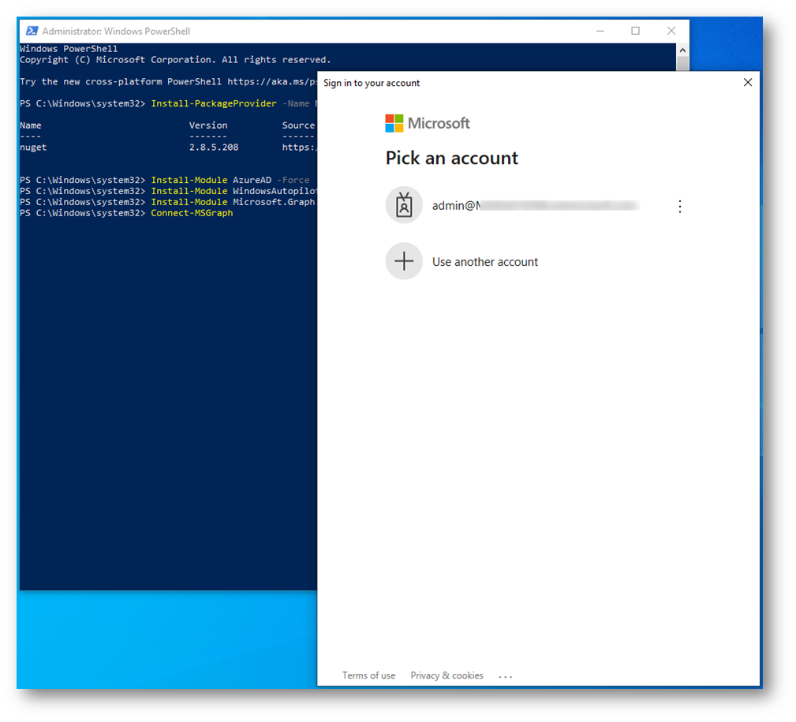Click the admin account badge avatar icon
Image resolution: width=796 pixels, height=722 pixels.
404,205
